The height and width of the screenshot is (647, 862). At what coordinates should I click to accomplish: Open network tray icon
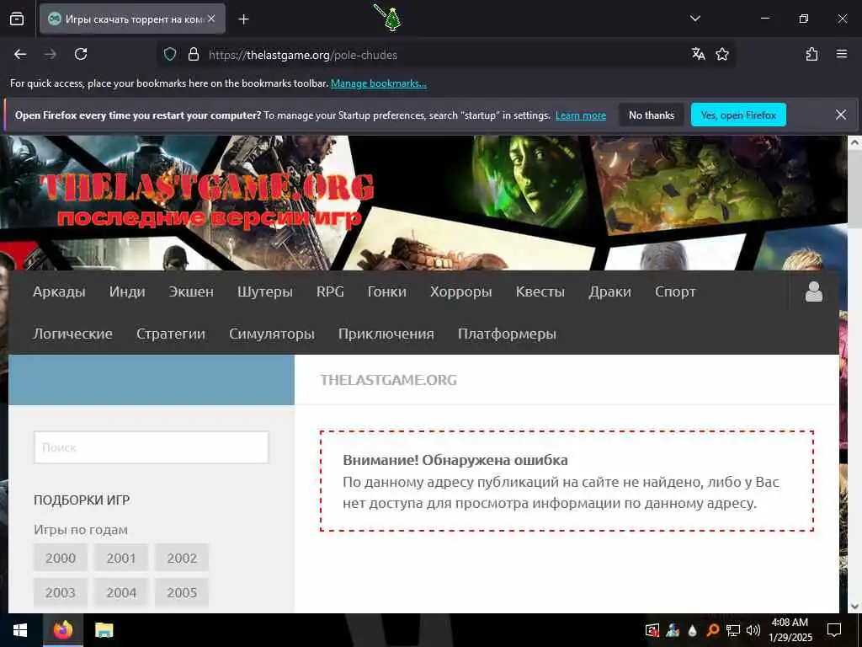733,630
